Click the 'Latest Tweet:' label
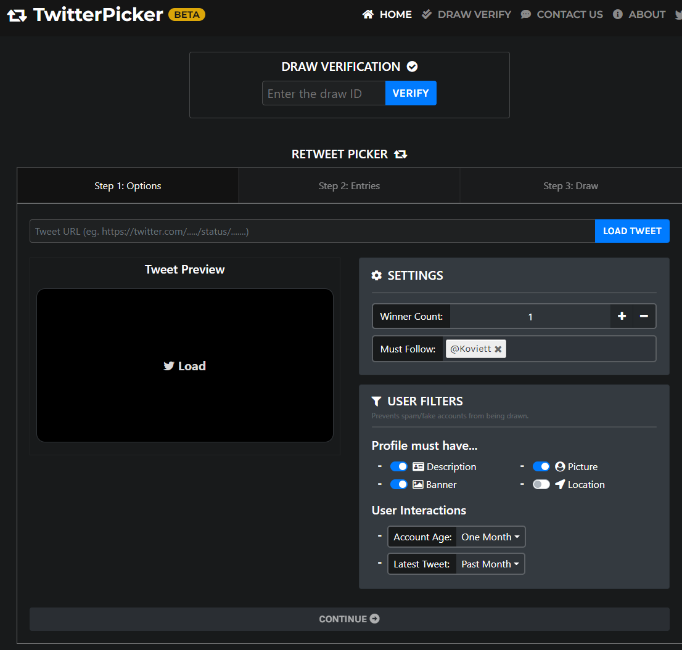 coord(422,564)
